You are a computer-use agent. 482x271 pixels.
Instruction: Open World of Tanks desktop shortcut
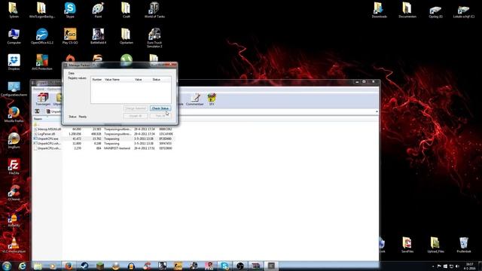tap(154, 10)
